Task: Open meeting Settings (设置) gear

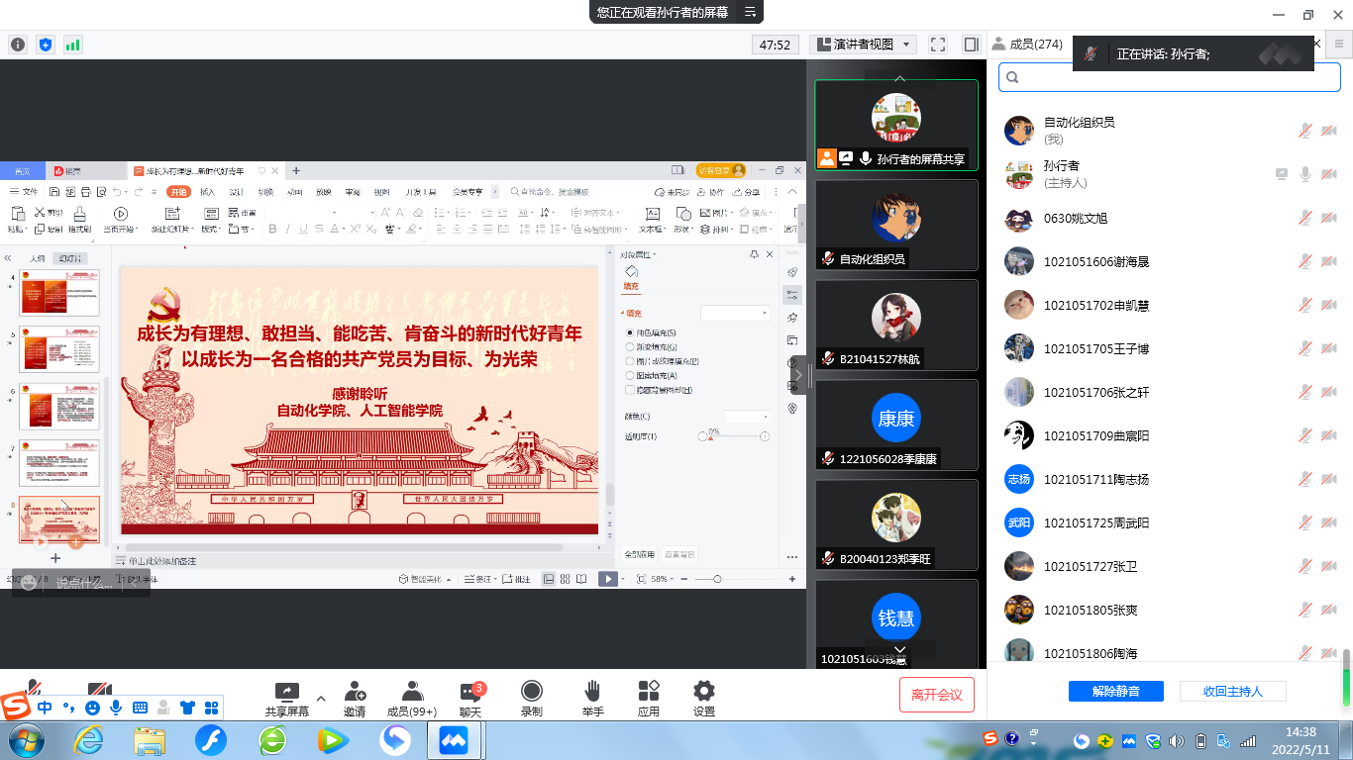Action: [704, 698]
